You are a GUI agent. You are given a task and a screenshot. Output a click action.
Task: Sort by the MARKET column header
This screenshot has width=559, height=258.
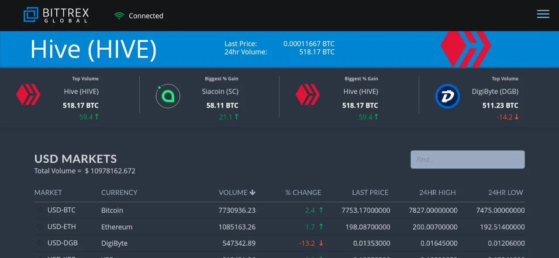pyautogui.click(x=48, y=192)
